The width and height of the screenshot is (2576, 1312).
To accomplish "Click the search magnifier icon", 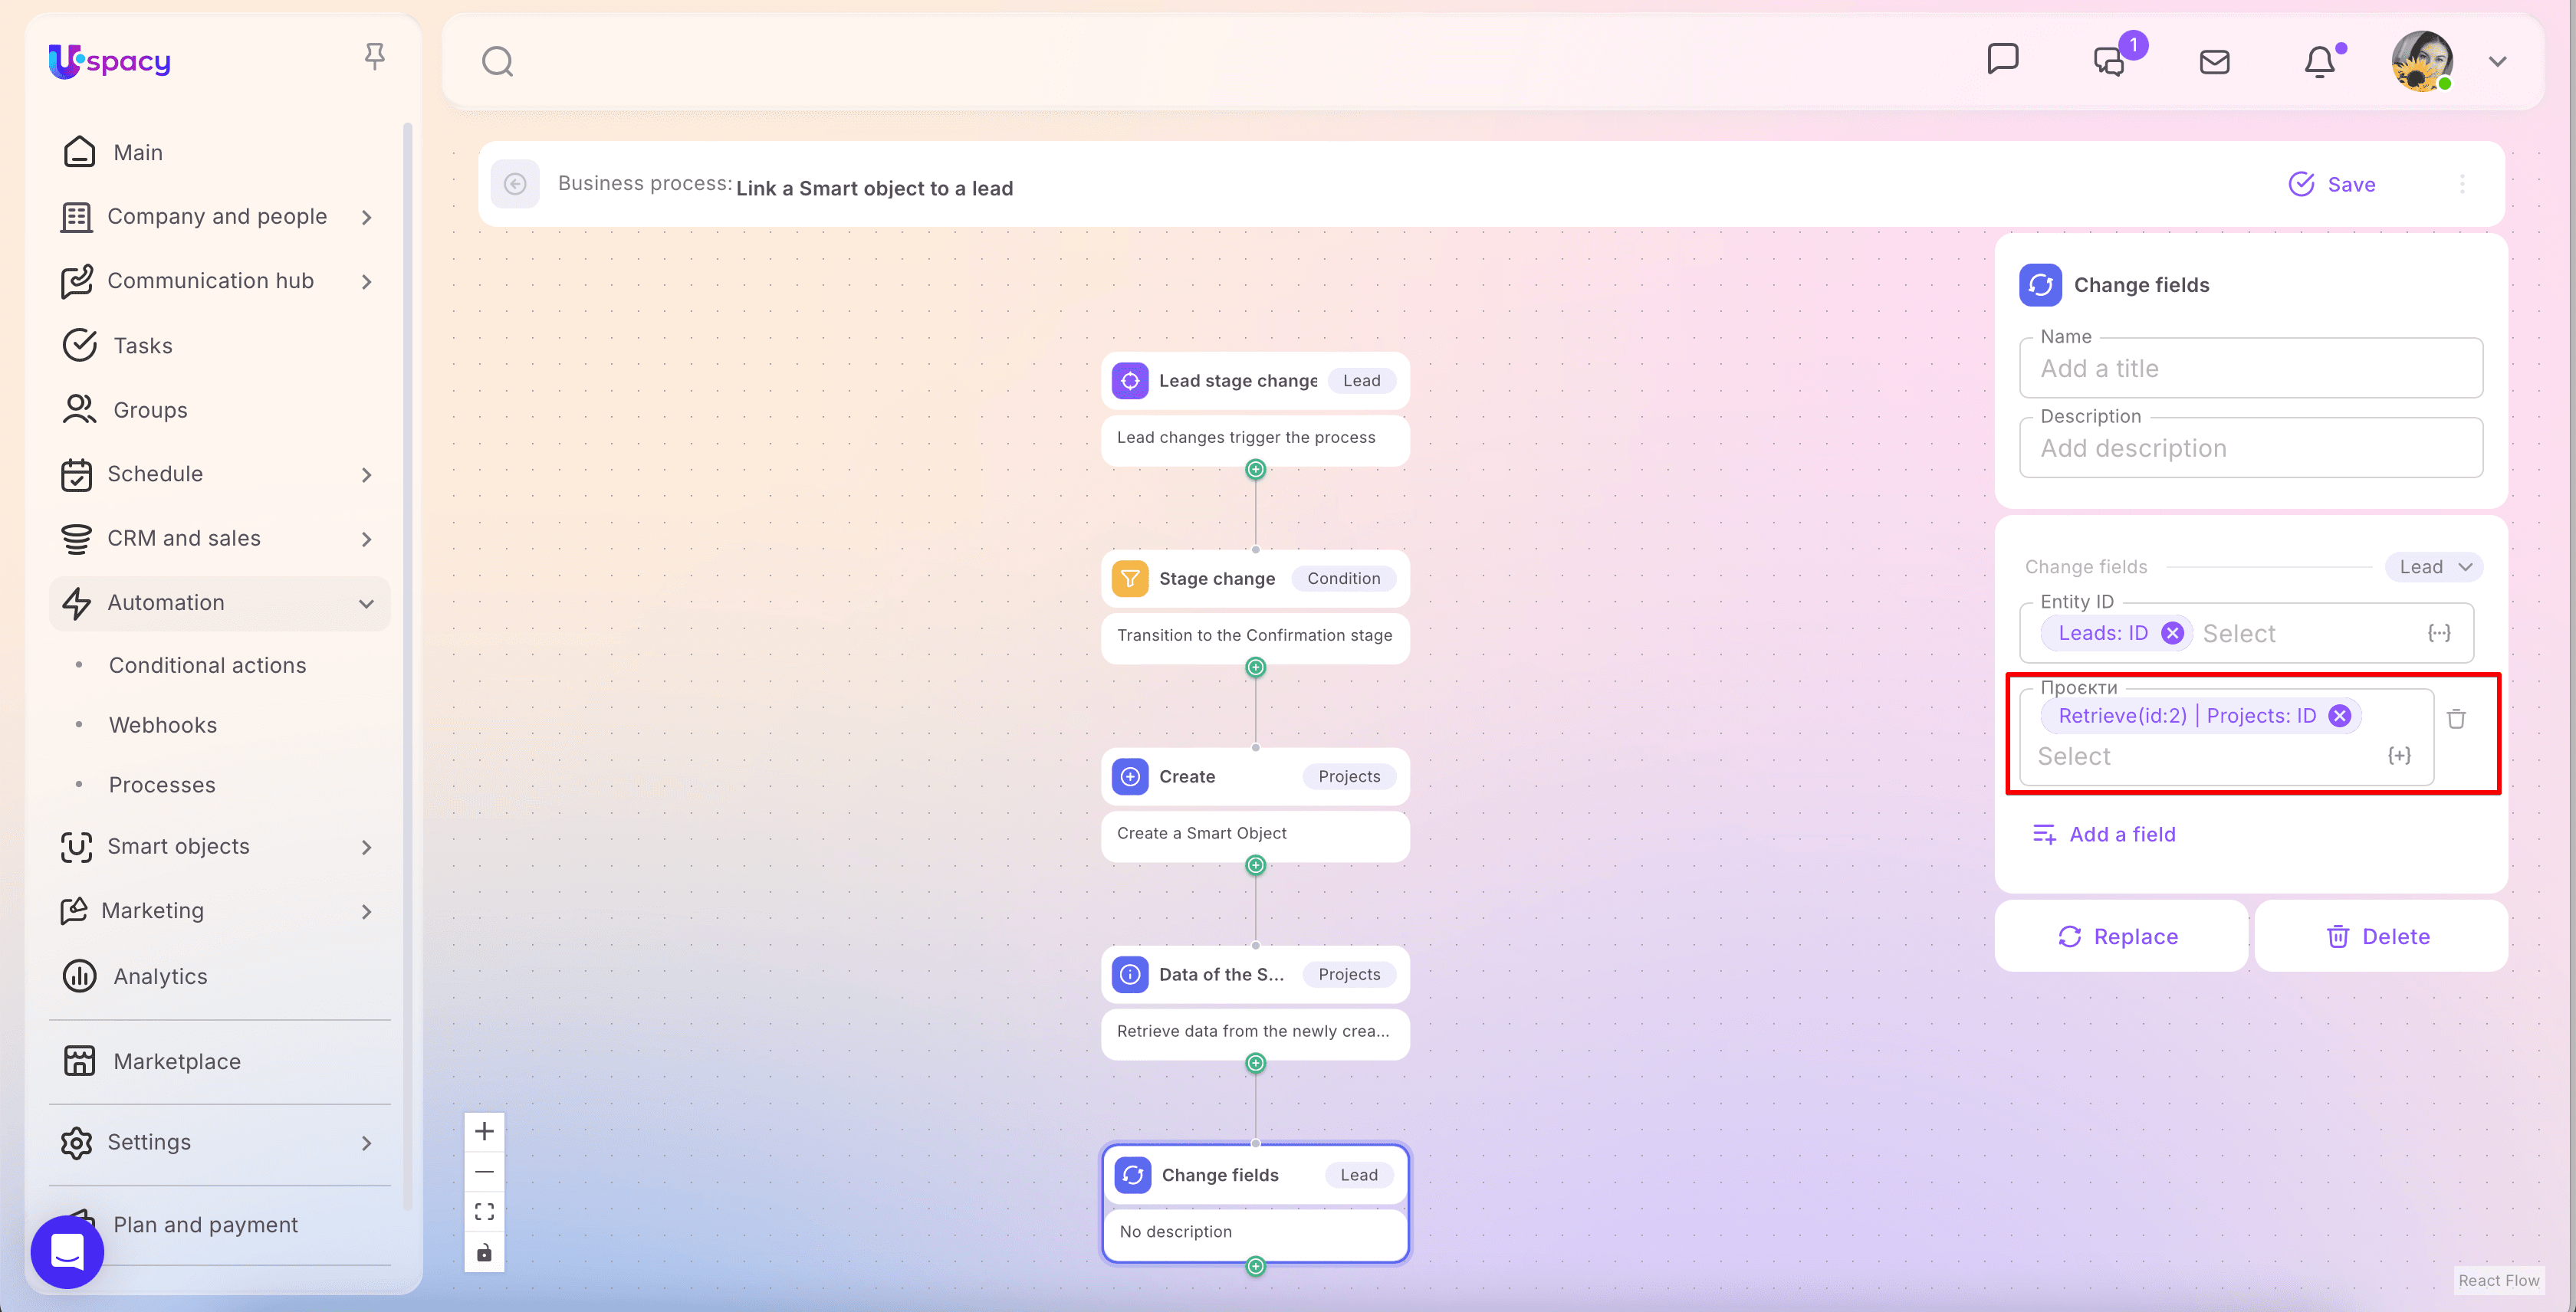I will coord(497,62).
